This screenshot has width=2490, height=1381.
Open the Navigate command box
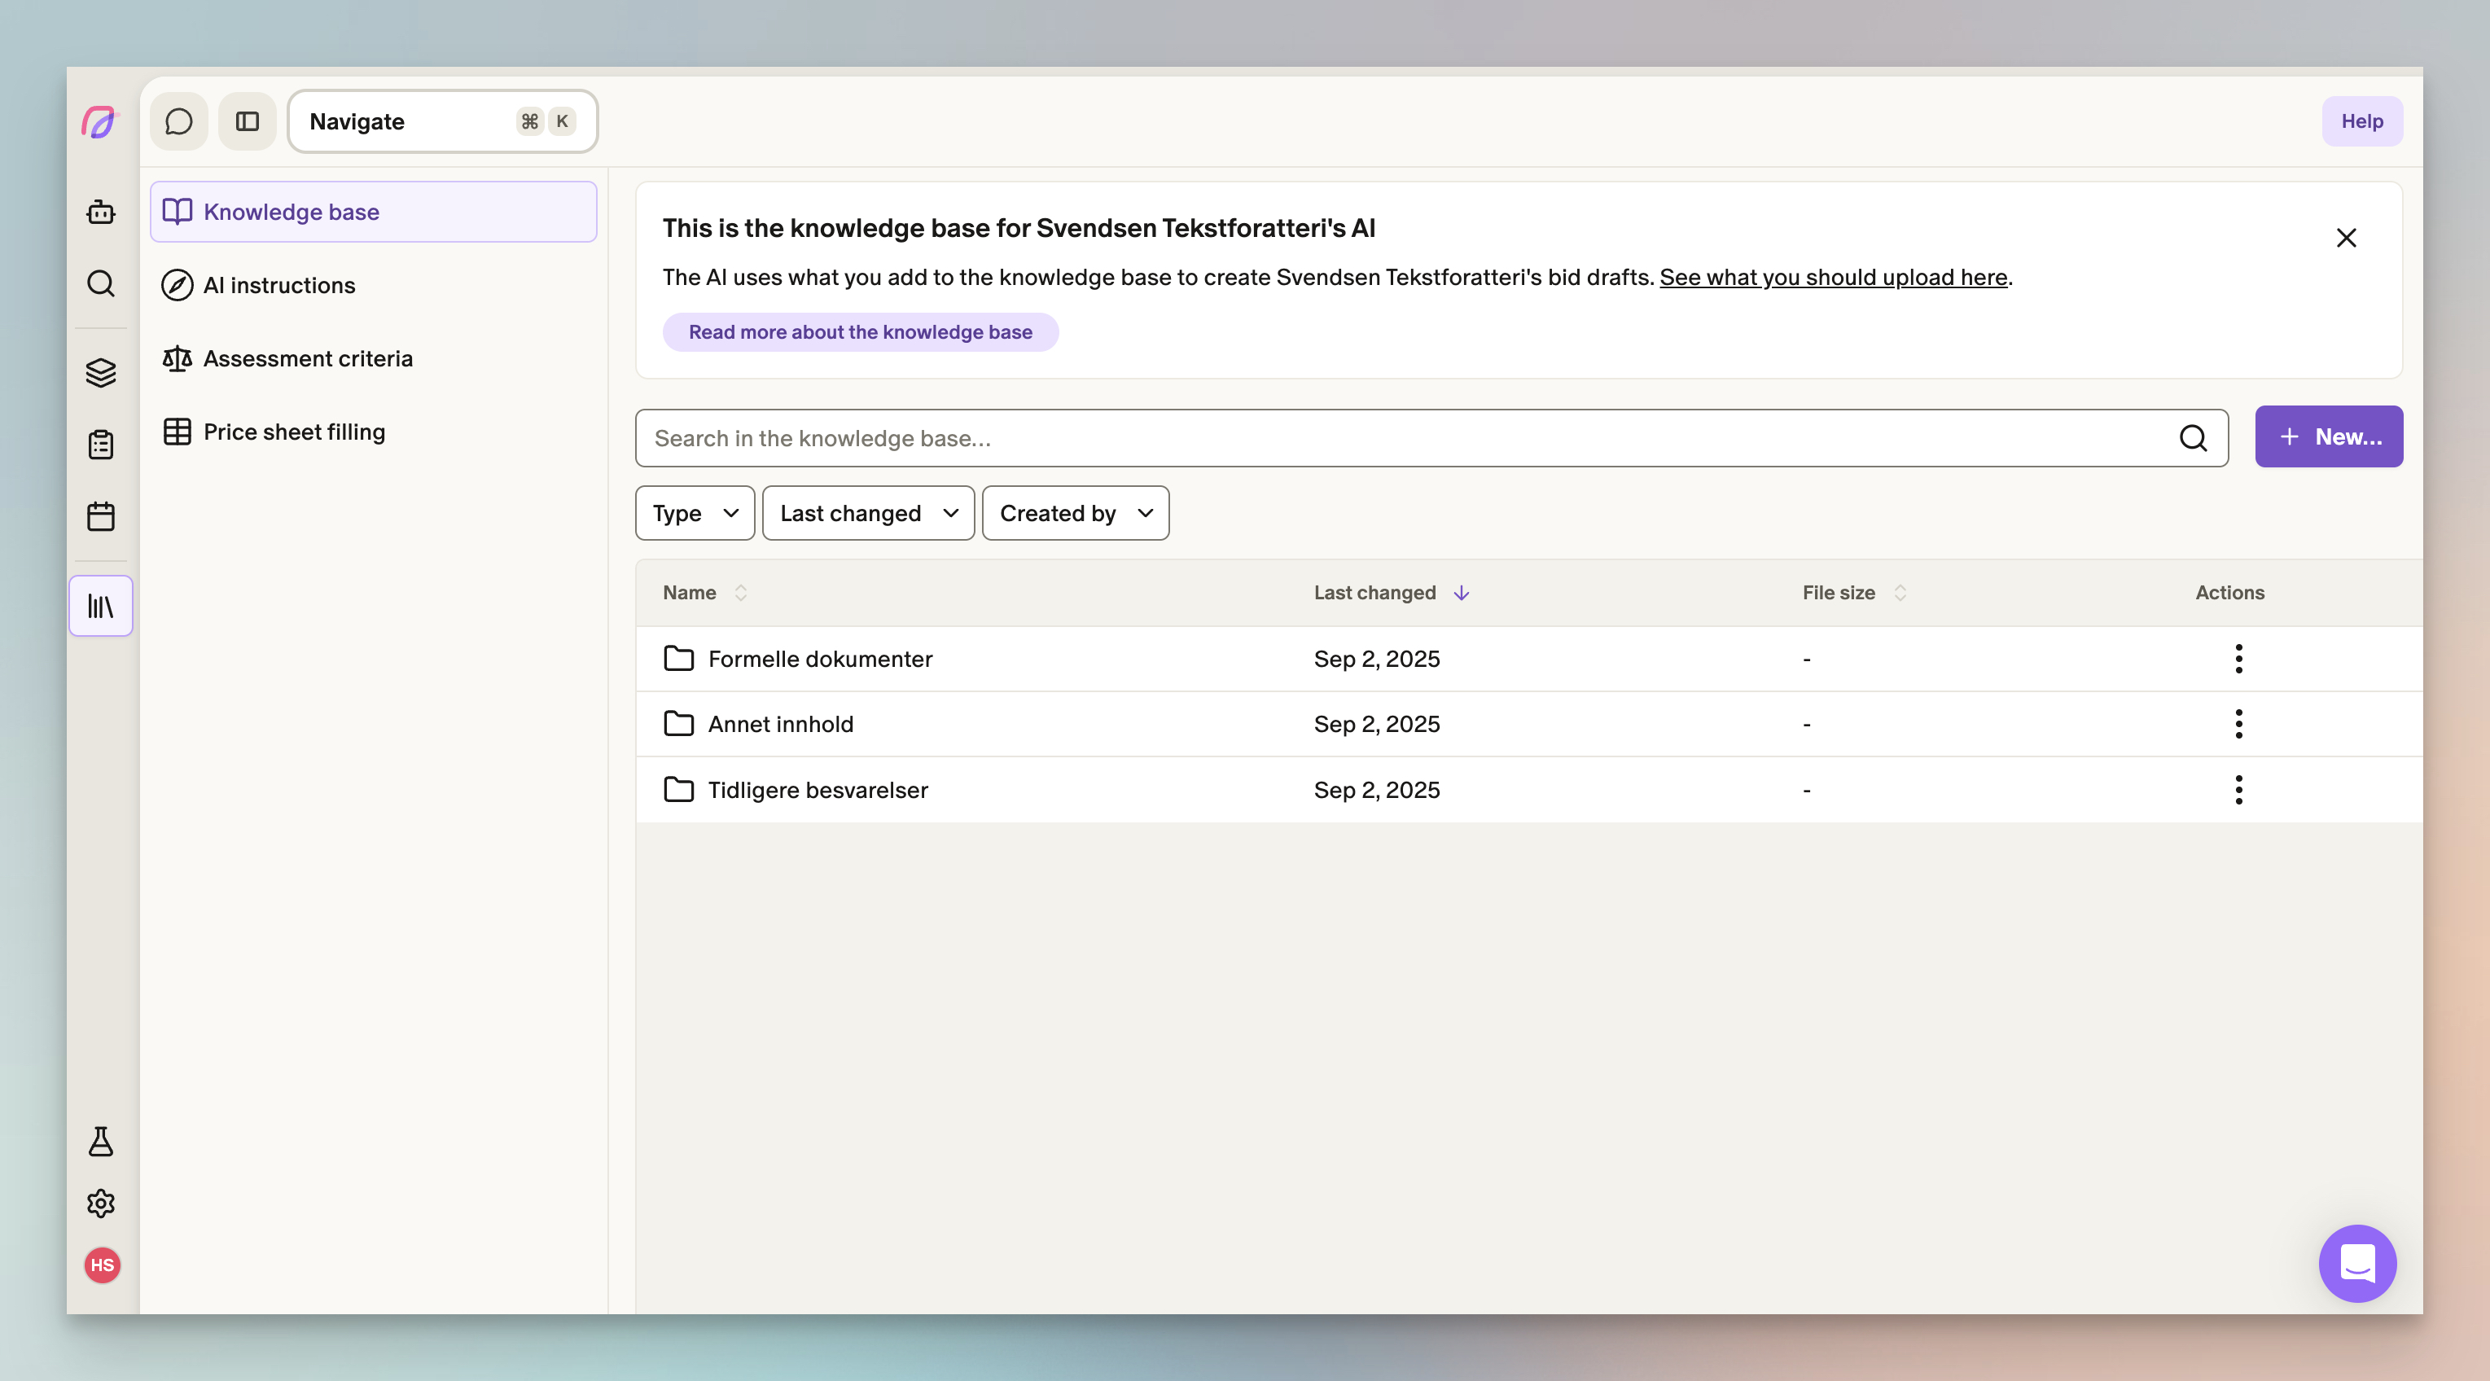tap(443, 122)
